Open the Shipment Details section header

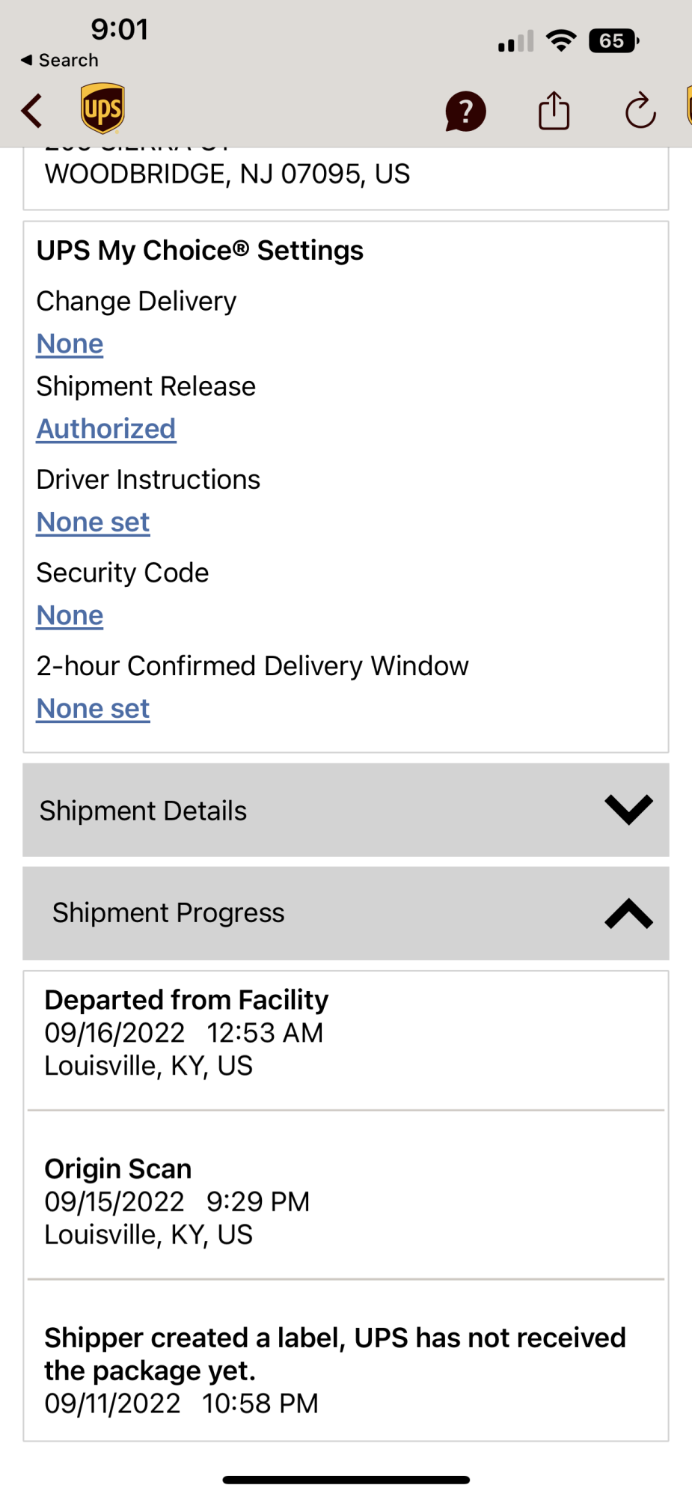pyautogui.click(x=143, y=811)
